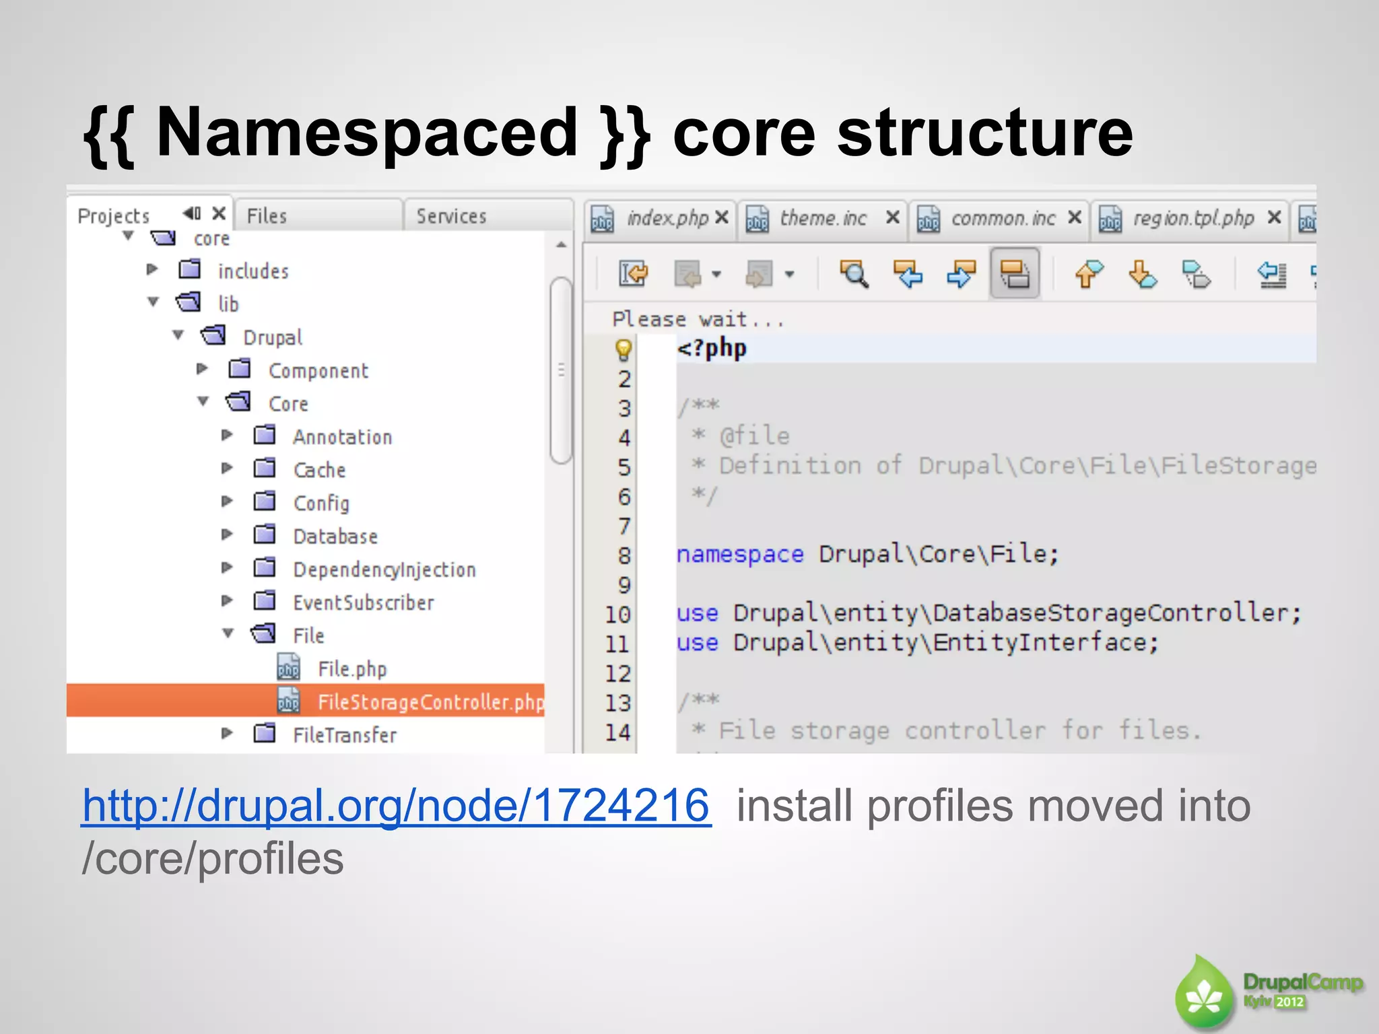Open the drupal.org/node/1724216 link
Screen dimensions: 1379x1034
pos(396,806)
